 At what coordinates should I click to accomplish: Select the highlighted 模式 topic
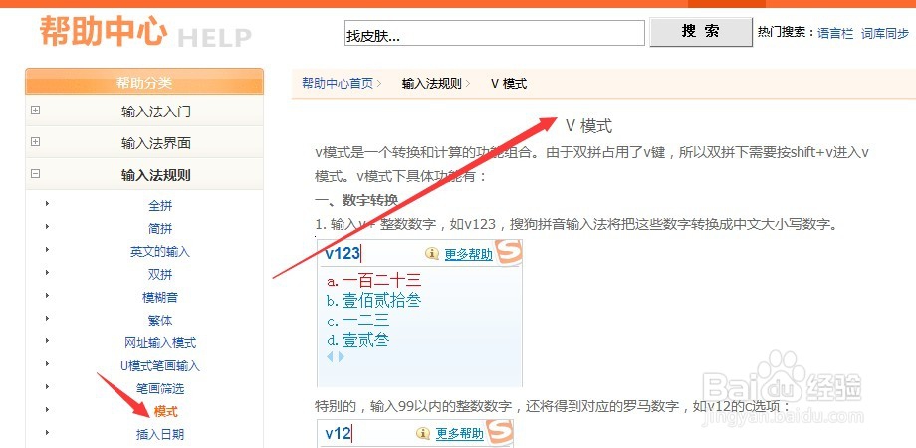(x=166, y=412)
